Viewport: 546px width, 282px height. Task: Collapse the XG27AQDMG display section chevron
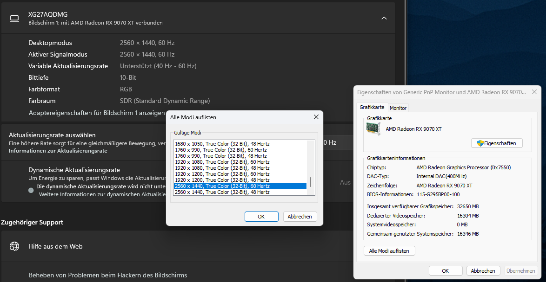click(x=384, y=18)
